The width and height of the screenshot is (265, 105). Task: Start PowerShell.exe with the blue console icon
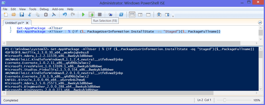121,15
